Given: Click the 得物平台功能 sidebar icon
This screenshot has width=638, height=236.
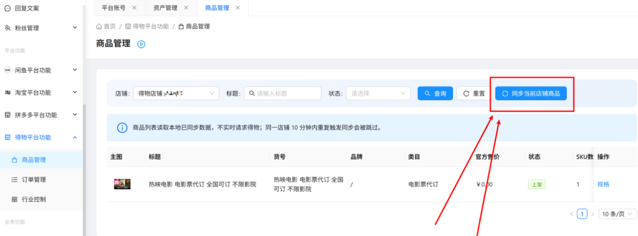Looking at the screenshot, I should [7, 137].
